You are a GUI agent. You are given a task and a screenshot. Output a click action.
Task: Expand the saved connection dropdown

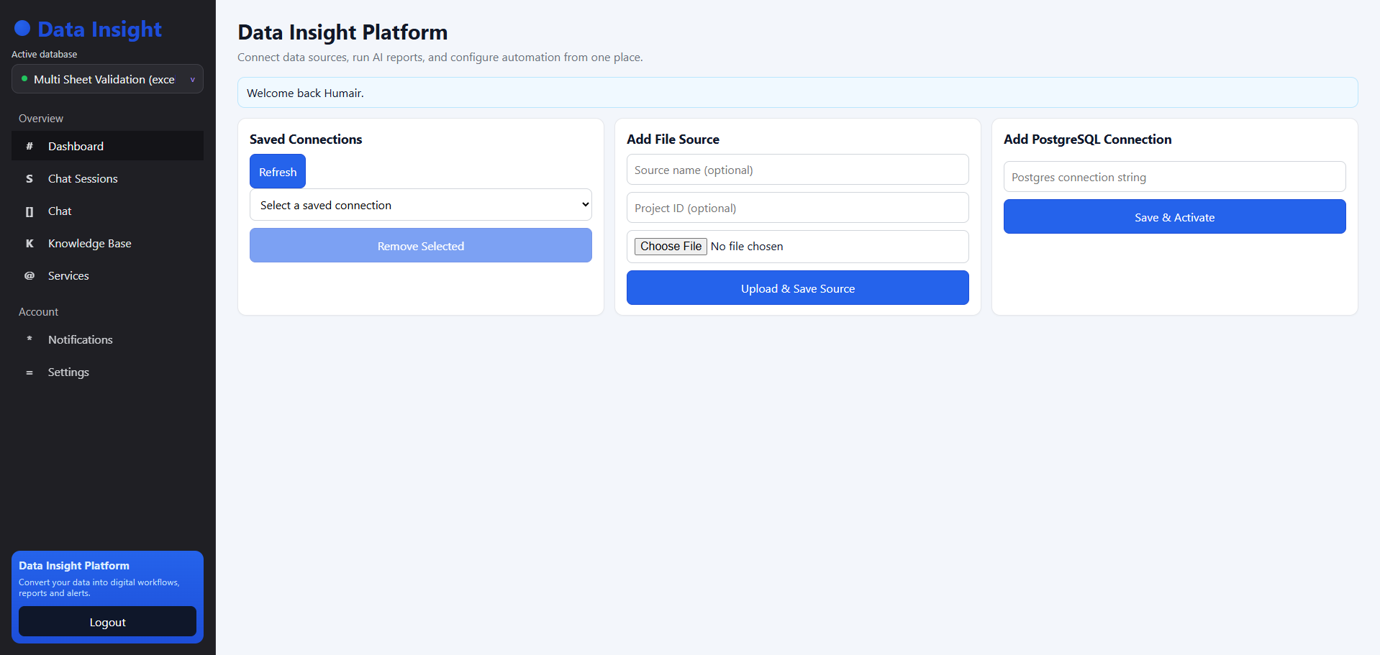click(x=421, y=205)
